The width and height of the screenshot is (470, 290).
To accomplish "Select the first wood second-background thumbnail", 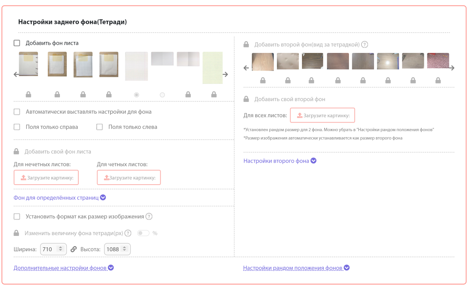I will 263,62.
